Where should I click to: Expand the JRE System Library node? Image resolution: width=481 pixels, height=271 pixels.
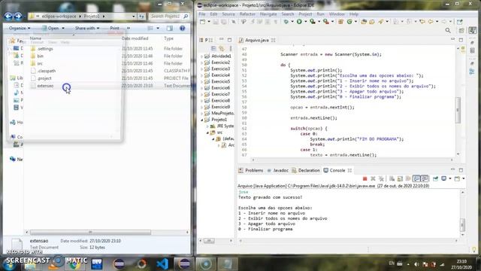(207, 126)
